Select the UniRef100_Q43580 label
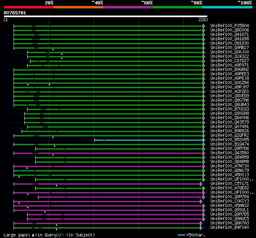256x238 pixels. (x=230, y=153)
